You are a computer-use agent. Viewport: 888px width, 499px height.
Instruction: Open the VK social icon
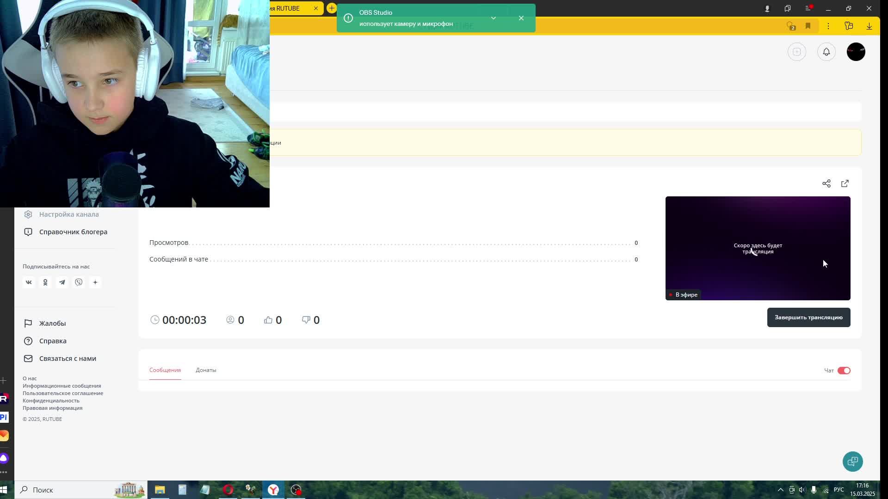coord(29,282)
